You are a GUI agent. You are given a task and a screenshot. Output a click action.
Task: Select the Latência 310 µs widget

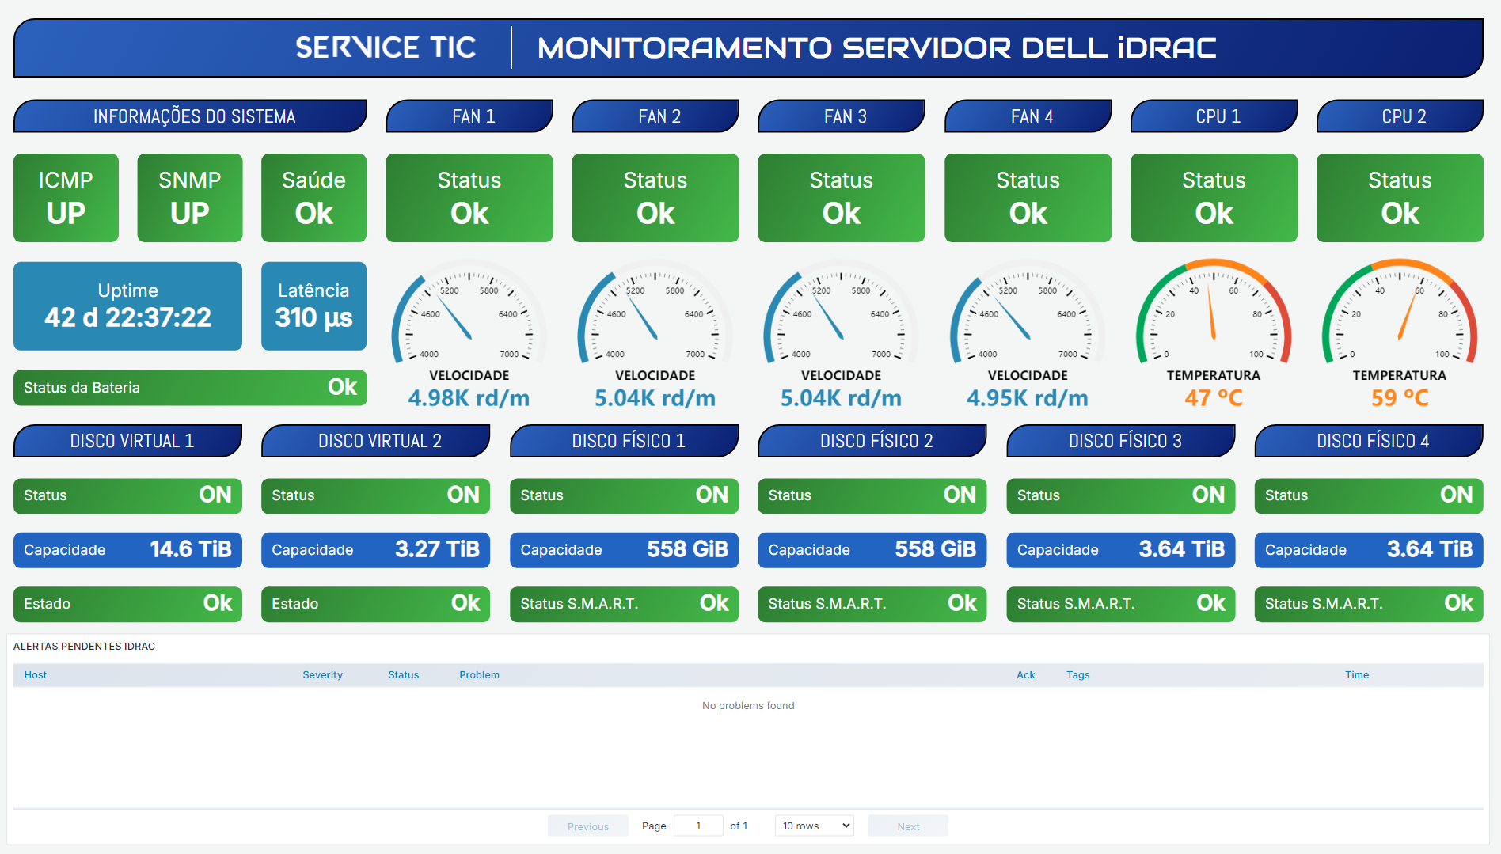tap(313, 306)
